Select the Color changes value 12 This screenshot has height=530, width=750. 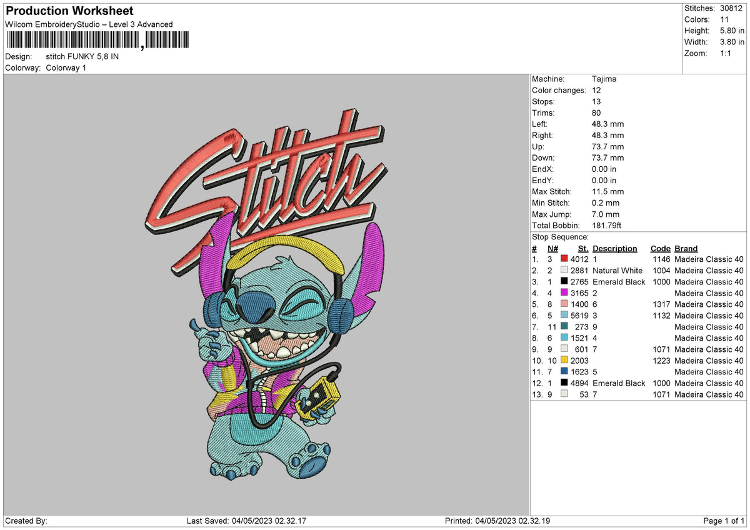pyautogui.click(x=596, y=91)
